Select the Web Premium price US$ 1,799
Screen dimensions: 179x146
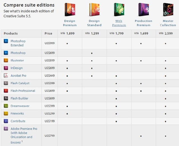pos(117,33)
